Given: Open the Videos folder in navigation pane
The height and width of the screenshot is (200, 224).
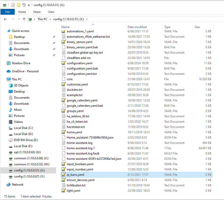Looking at the screenshot, I should [18, 122].
